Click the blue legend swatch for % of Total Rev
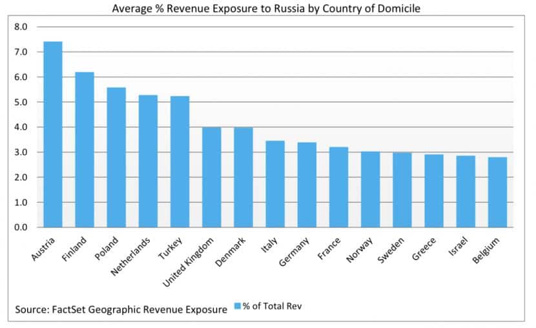536x328 pixels. coord(236,306)
